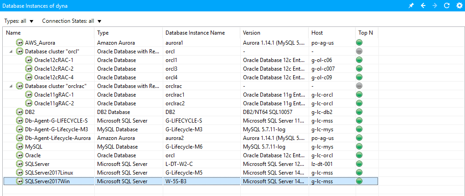This screenshot has height=196, width=465.
Task: Sort by the Type column header
Action: 128,33
